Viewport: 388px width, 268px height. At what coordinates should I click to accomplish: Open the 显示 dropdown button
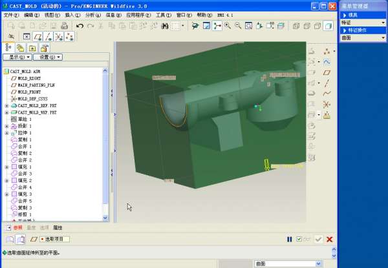[17, 57]
